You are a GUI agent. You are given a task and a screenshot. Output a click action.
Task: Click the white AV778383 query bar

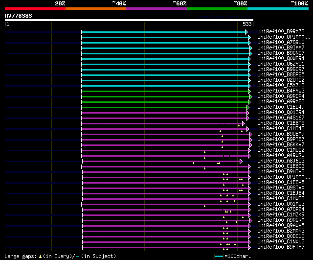coord(129,20)
